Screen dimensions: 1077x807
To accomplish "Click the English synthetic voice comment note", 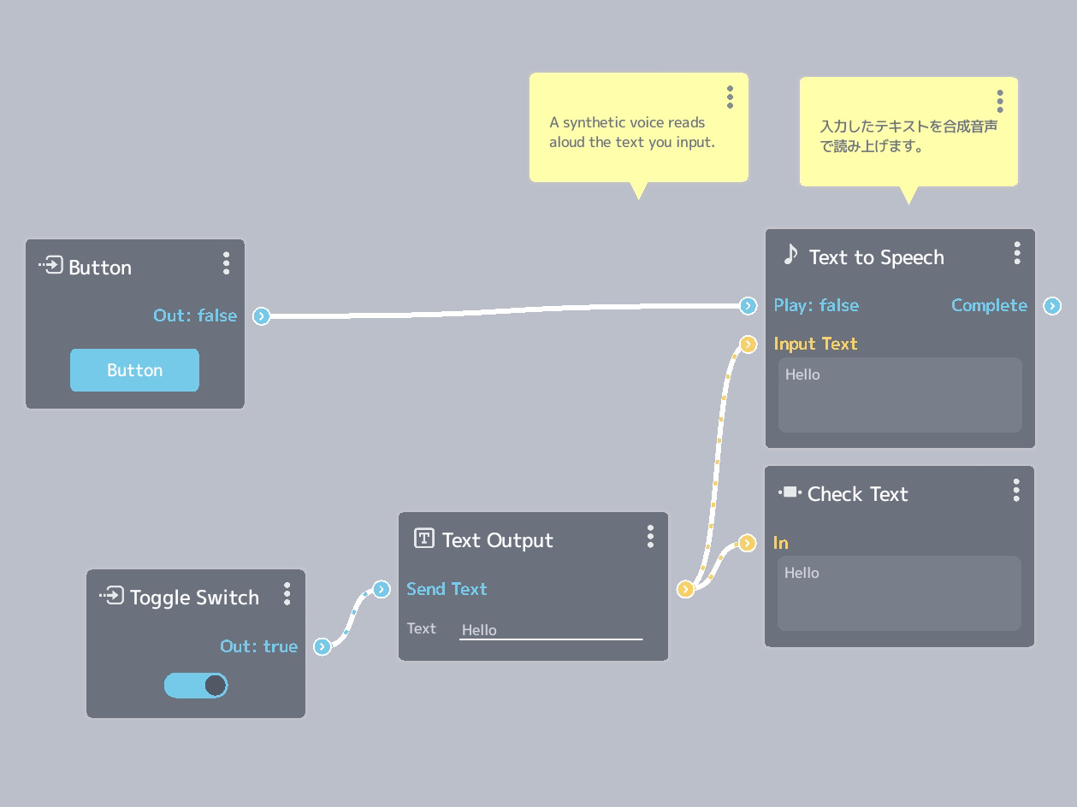I will click(x=639, y=128).
